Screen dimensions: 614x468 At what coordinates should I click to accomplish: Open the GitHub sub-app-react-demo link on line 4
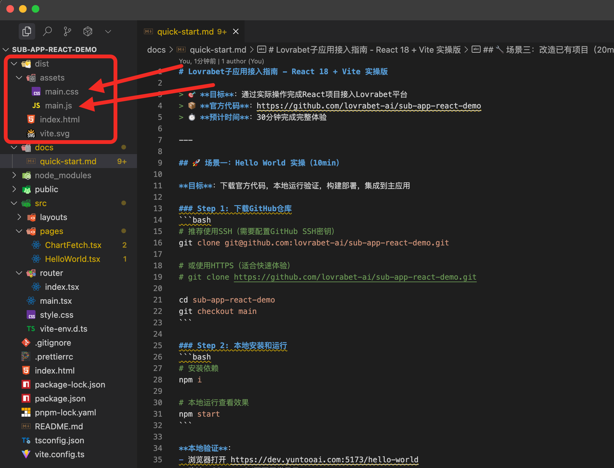pos(369,106)
